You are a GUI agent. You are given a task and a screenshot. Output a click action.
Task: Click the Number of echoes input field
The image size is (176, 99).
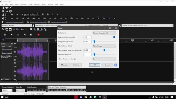(x=87, y=54)
